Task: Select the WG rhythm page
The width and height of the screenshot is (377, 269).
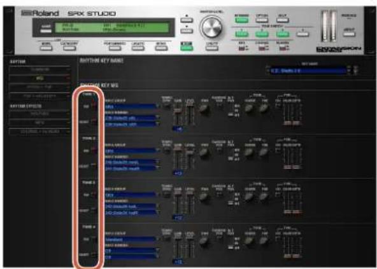Action: [x=39, y=78]
